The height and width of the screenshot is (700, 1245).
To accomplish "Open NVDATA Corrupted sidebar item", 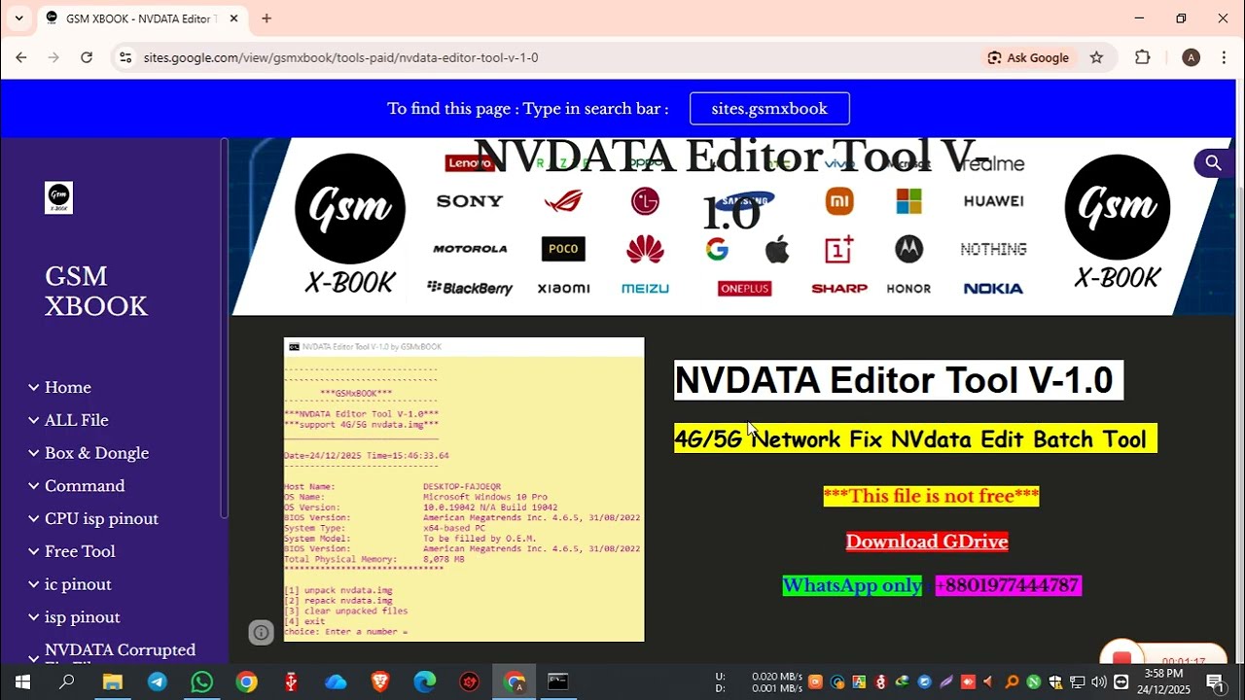I will (x=120, y=650).
